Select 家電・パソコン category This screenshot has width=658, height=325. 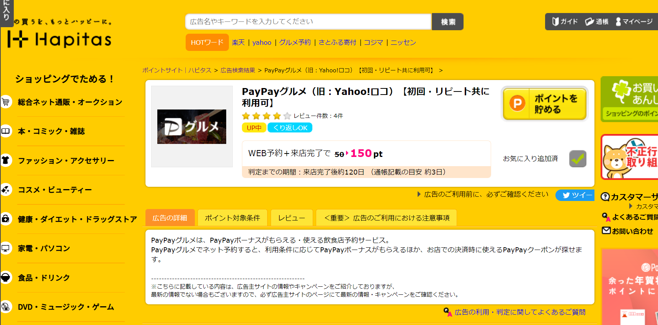click(44, 248)
